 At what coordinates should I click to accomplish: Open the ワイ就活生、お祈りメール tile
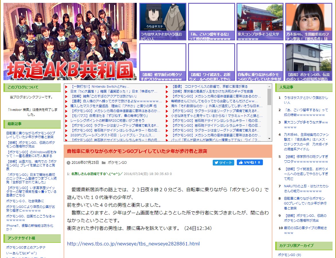212,62
